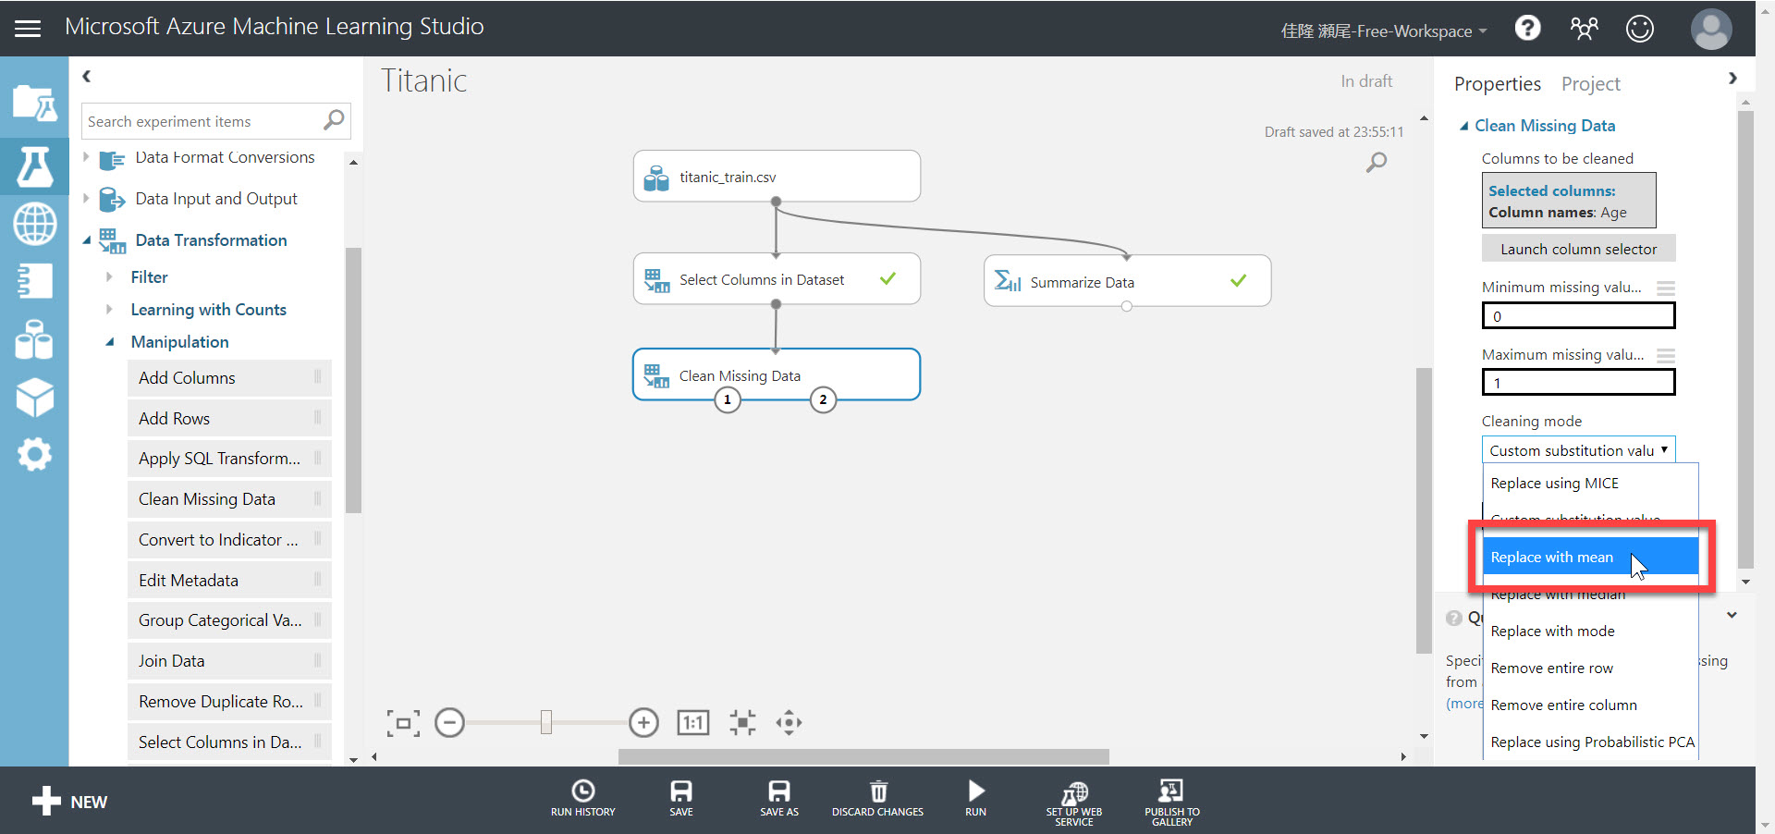The height and width of the screenshot is (834, 1775).
Task: Expand Data Input and Output category
Action: [x=86, y=198]
